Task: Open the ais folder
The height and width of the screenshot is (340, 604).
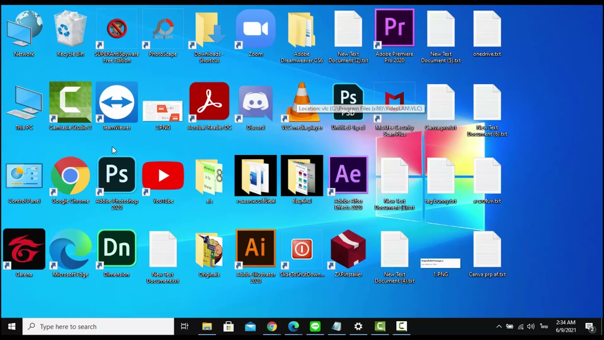Action: [x=209, y=180]
